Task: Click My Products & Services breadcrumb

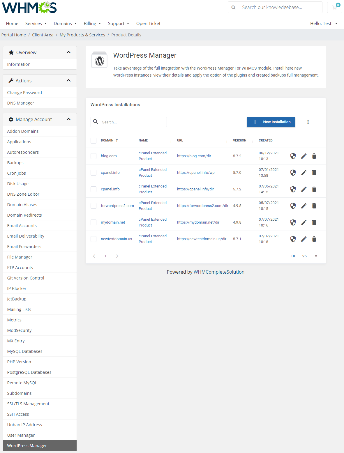Action: coord(82,35)
